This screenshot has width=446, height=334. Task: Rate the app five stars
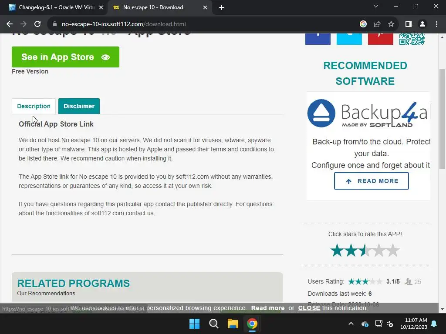[x=393, y=250]
